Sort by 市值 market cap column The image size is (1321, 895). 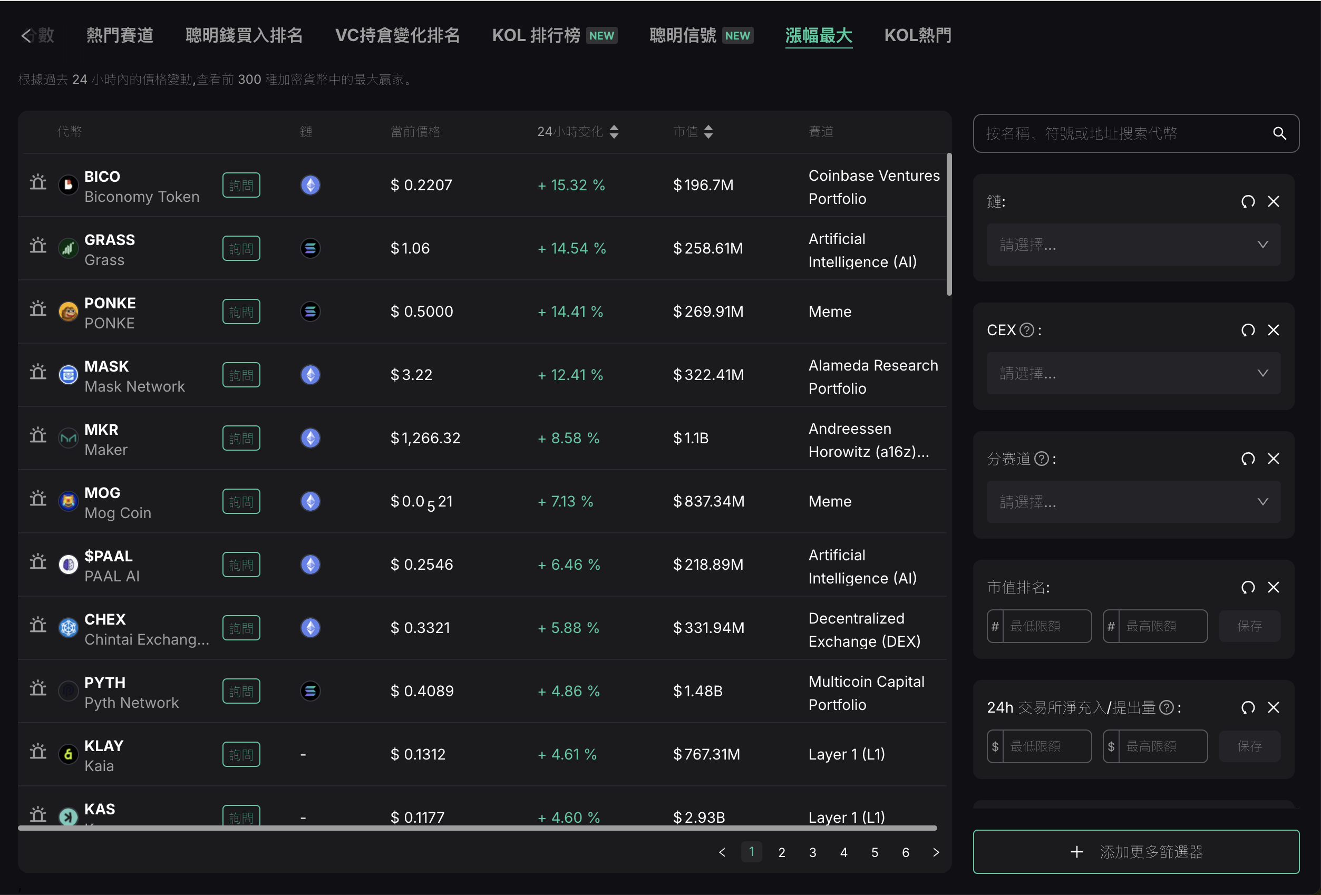coord(708,132)
